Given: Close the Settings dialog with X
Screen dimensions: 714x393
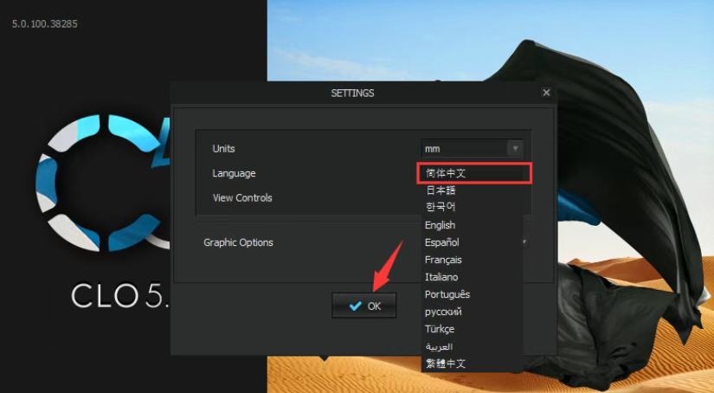Looking at the screenshot, I should coord(546,93).
